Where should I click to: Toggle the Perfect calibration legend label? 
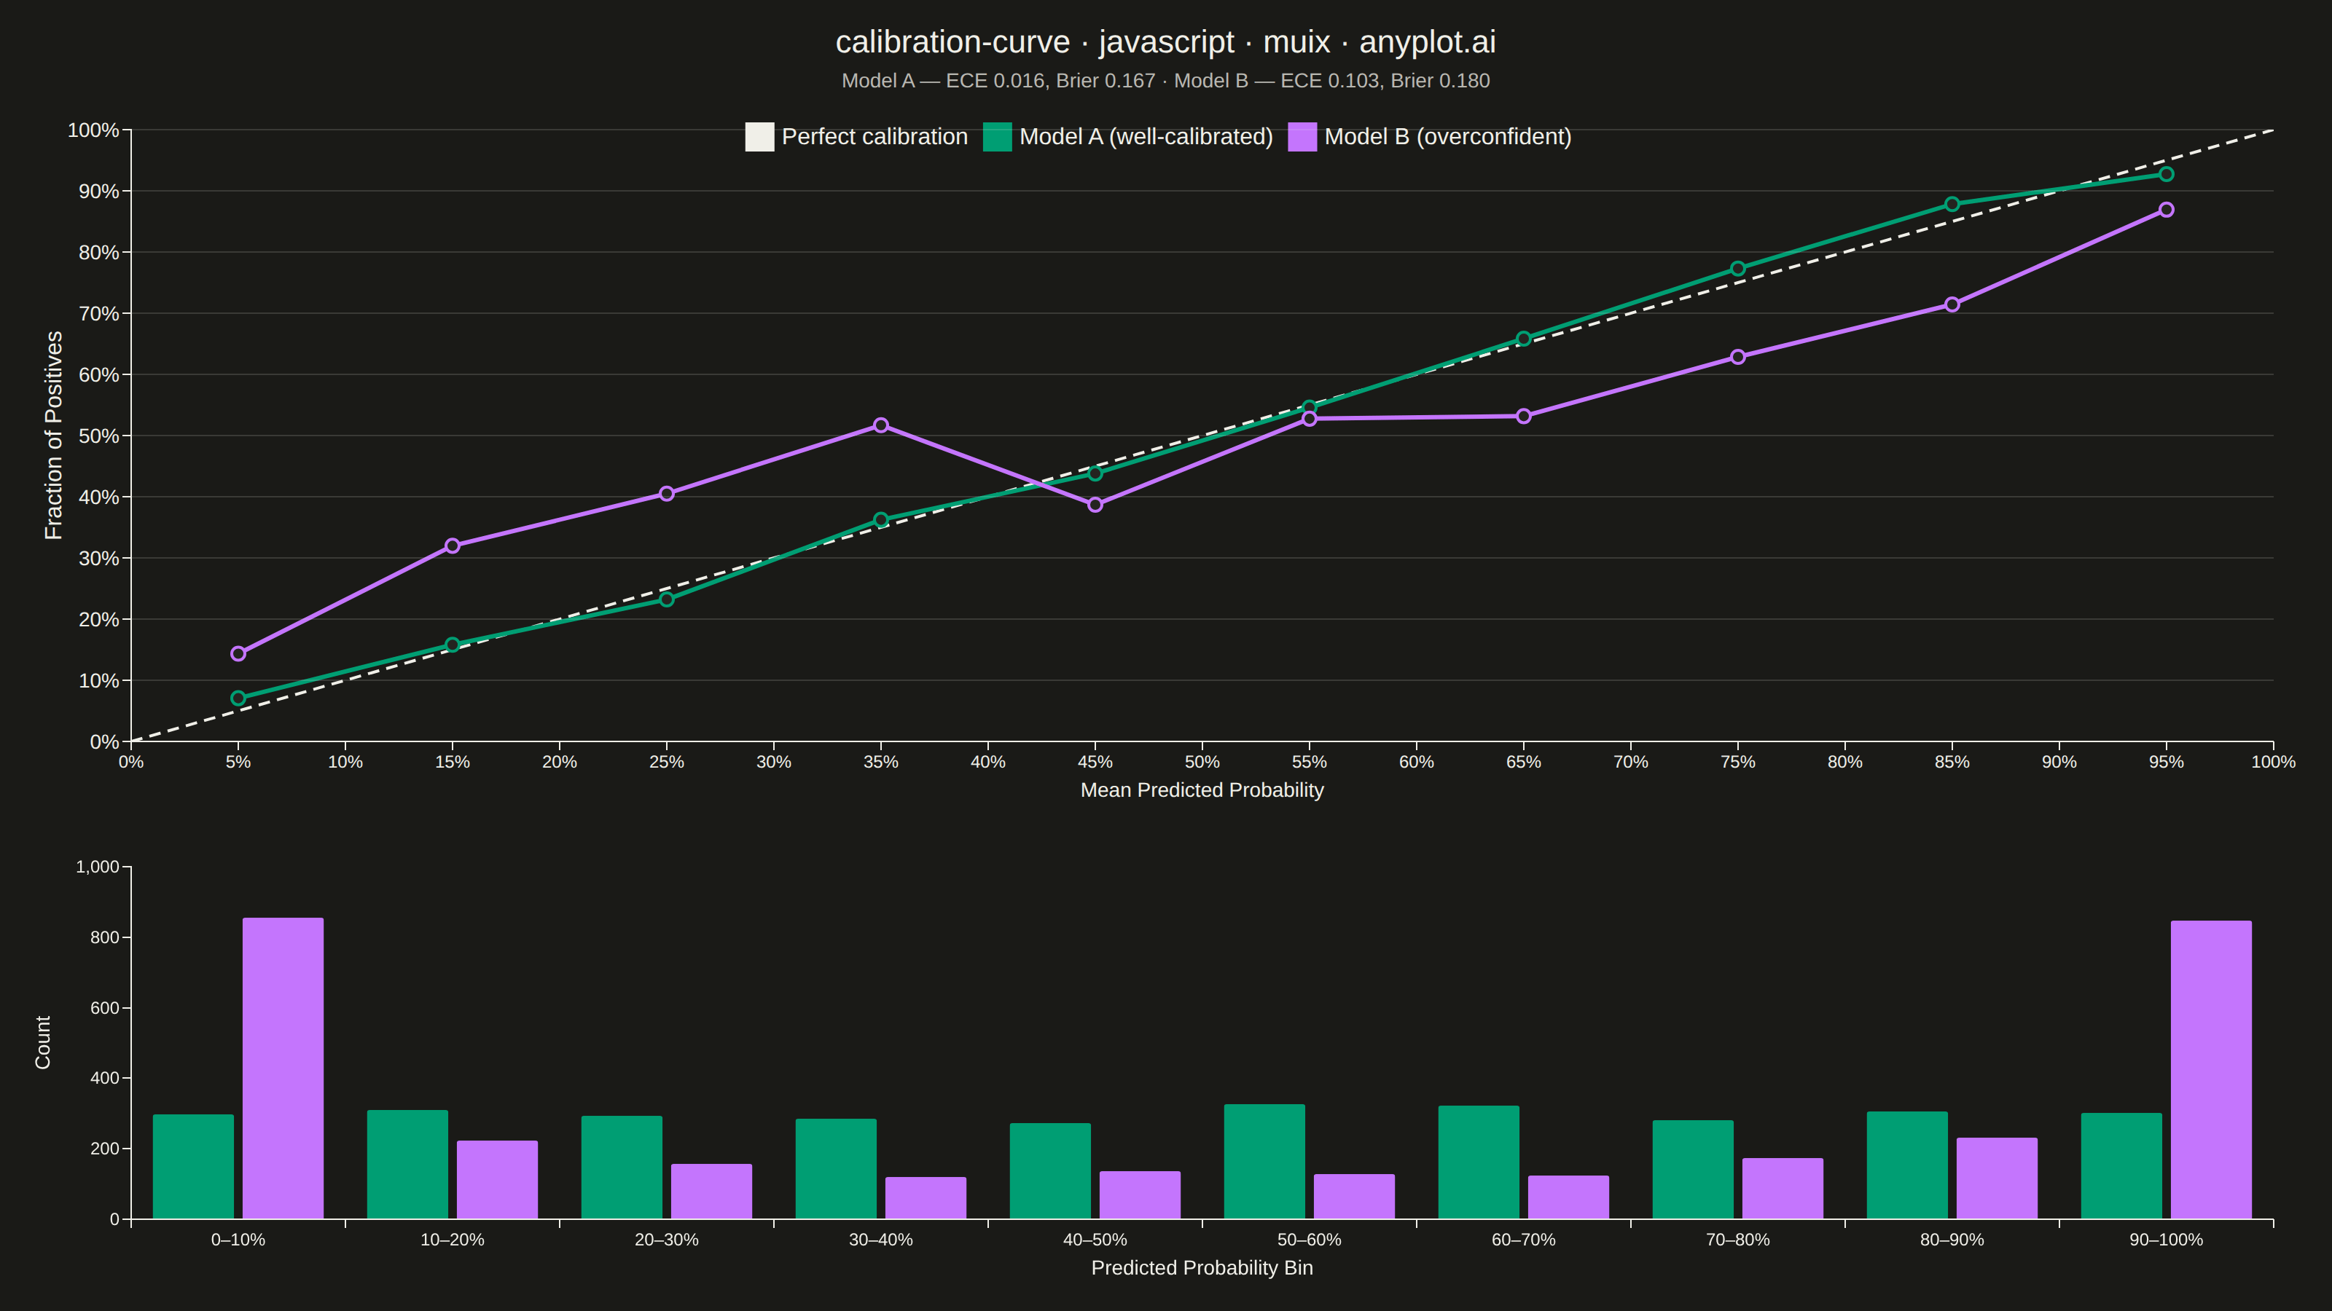[x=874, y=137]
